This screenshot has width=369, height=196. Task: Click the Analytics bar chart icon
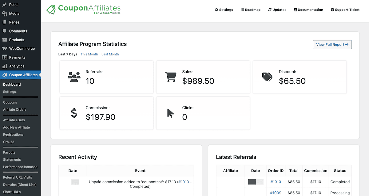click(5, 66)
